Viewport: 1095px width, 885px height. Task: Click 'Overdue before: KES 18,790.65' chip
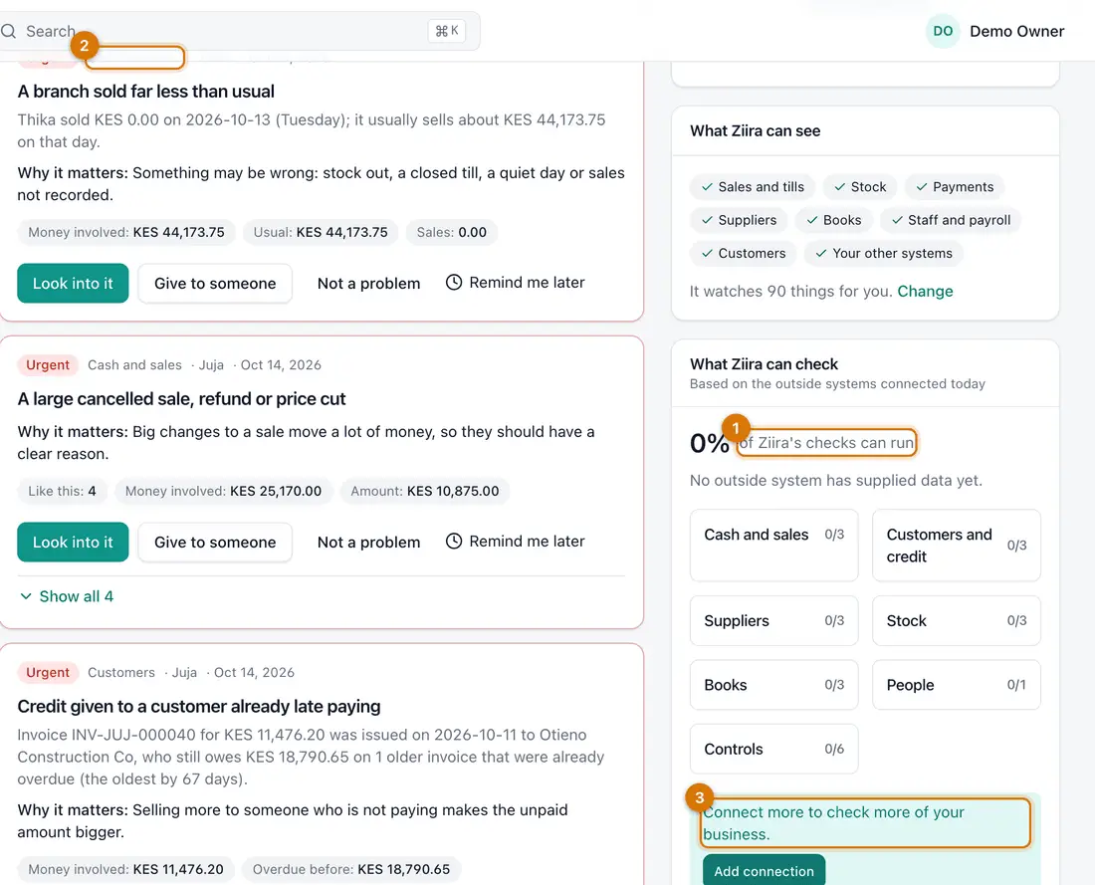[x=351, y=869]
